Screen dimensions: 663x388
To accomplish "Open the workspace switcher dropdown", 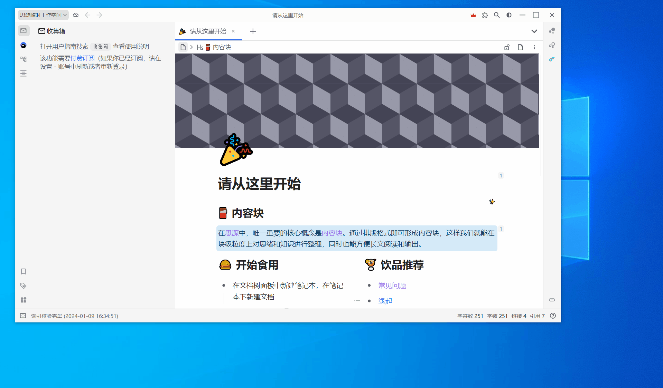I will coord(43,15).
